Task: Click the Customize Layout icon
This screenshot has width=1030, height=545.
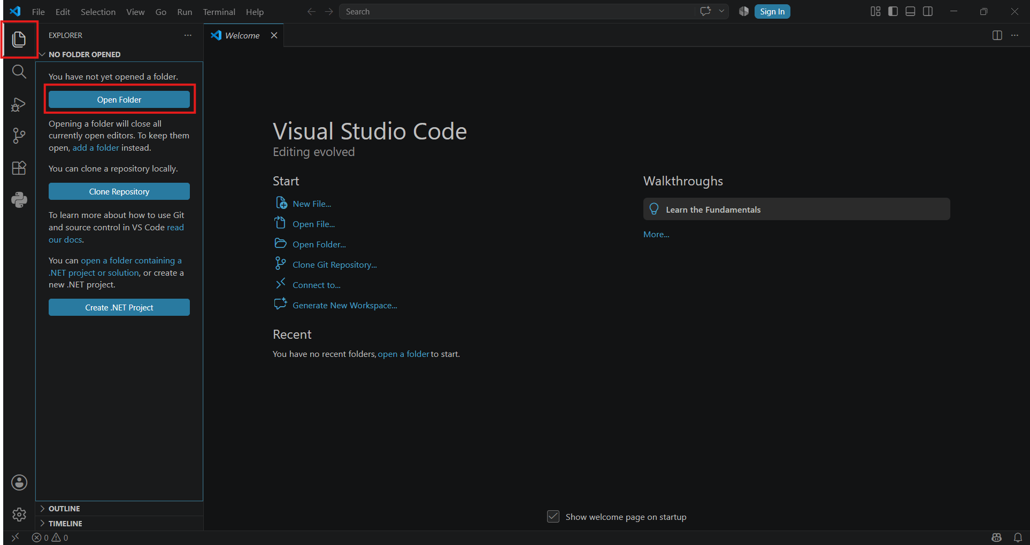Action: pyautogui.click(x=875, y=11)
